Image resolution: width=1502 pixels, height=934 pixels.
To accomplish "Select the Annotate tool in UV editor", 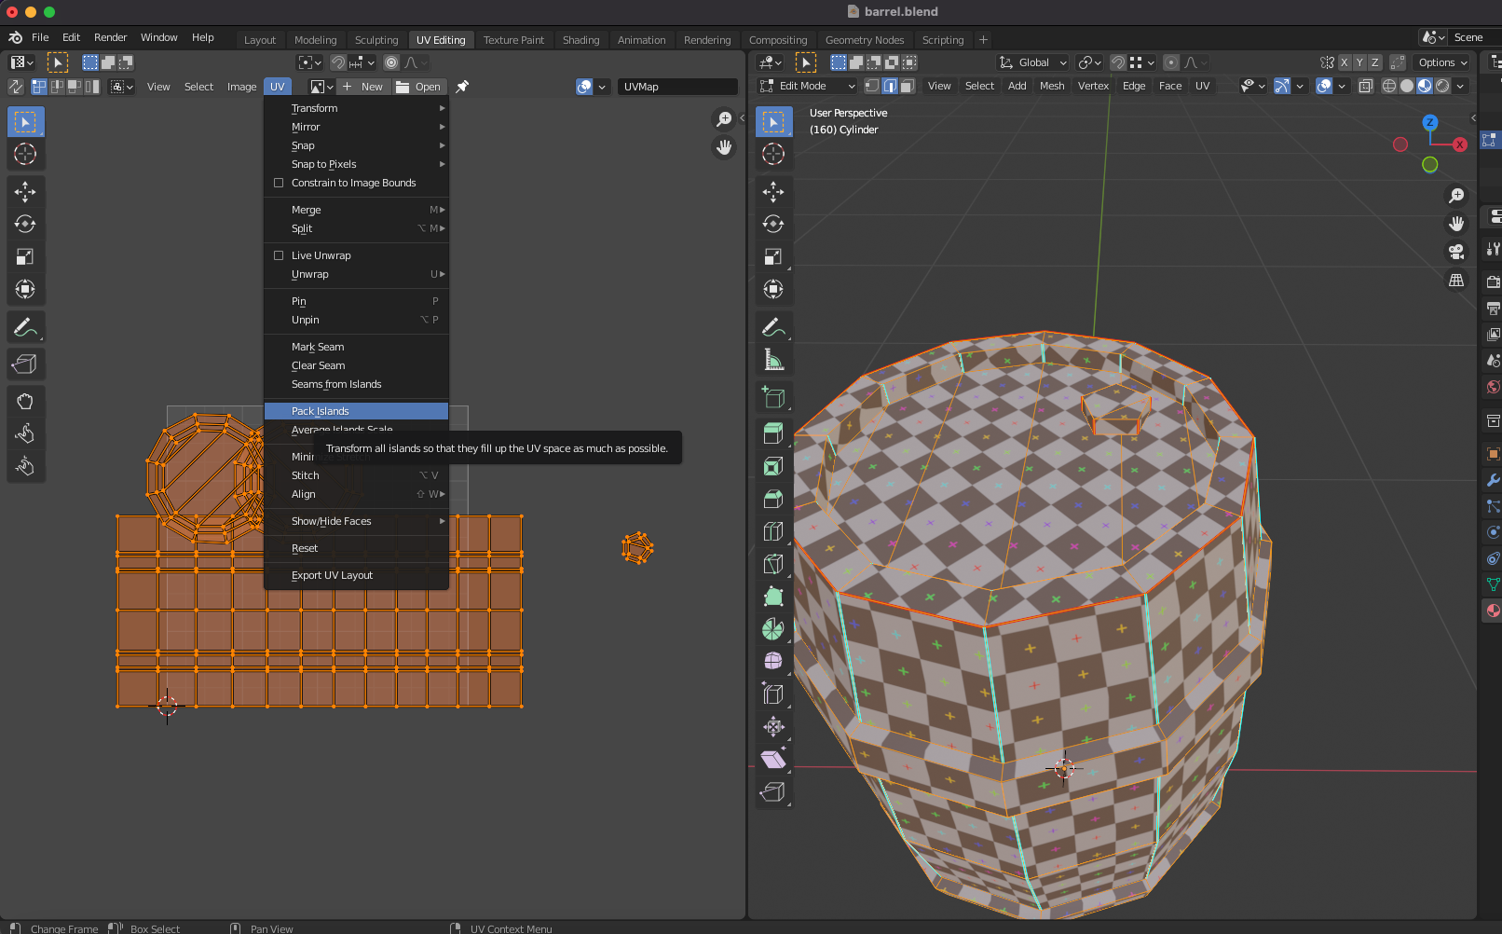I will (x=25, y=327).
